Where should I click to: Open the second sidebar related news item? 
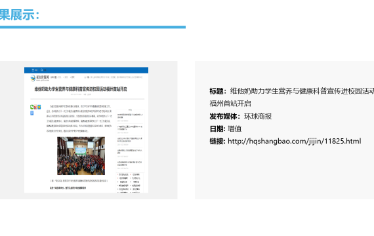coord(130,128)
